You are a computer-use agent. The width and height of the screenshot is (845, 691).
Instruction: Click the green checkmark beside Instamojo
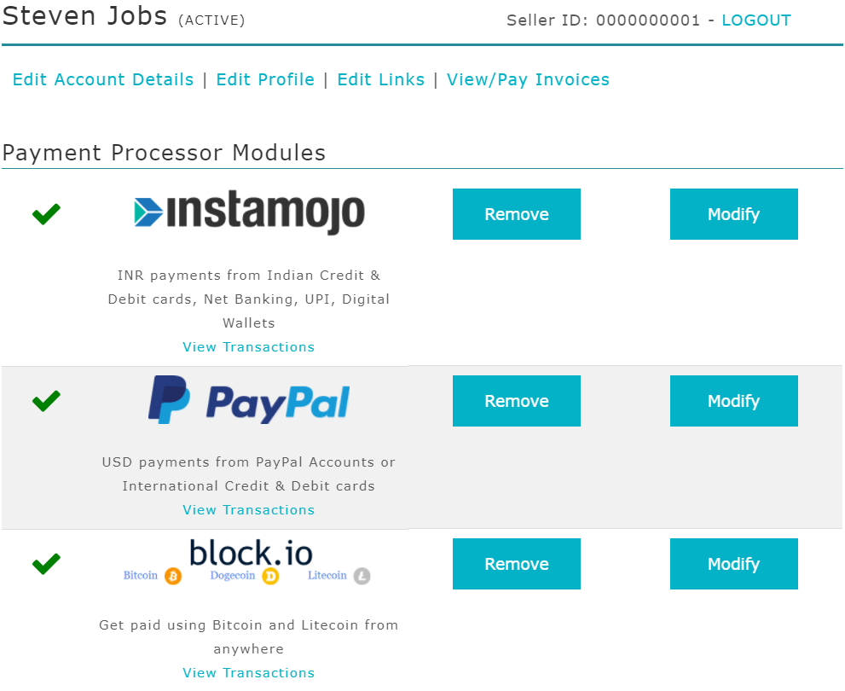click(x=45, y=213)
